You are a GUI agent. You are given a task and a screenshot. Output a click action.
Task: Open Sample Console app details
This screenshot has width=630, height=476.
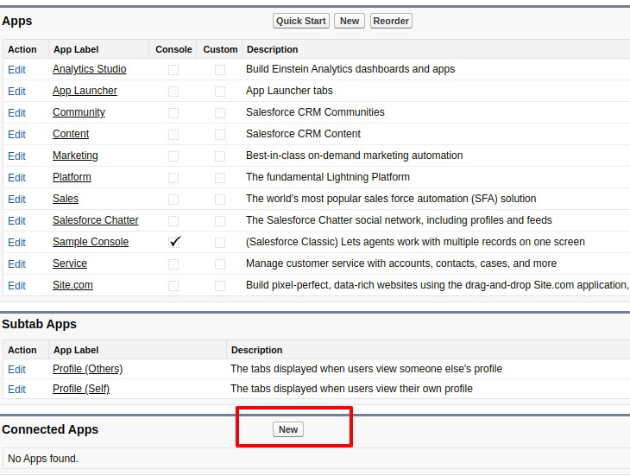[90, 242]
